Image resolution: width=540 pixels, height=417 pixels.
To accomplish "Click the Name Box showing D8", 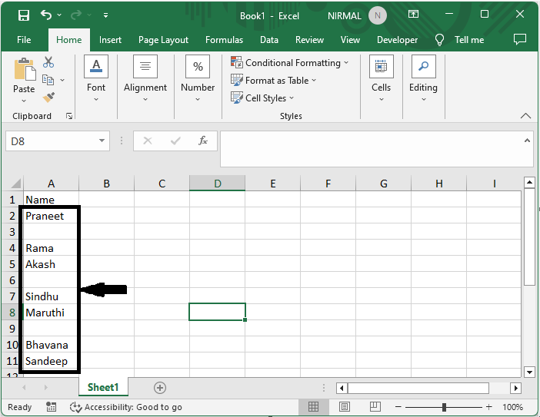I will 52,141.
